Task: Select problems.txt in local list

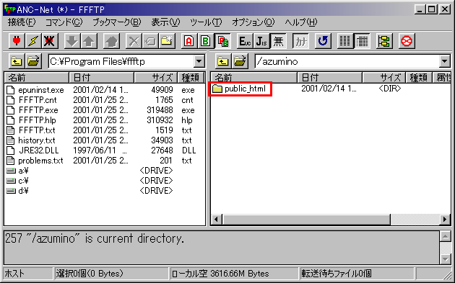Action: point(35,161)
